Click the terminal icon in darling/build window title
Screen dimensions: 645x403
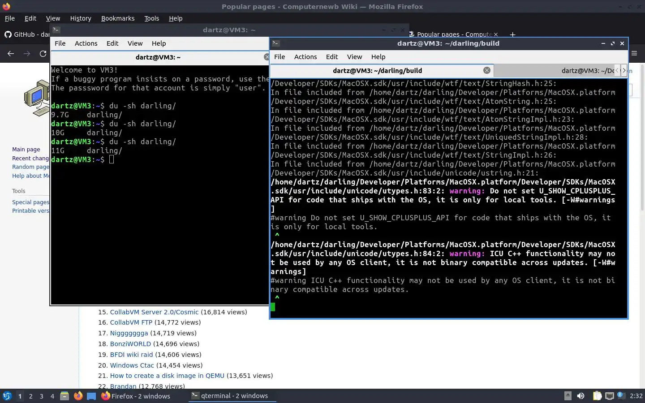pyautogui.click(x=276, y=43)
